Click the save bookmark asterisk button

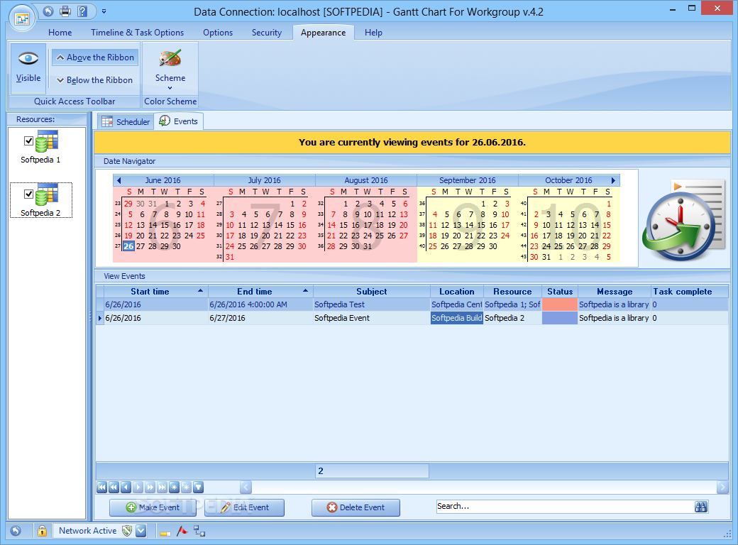tap(174, 487)
